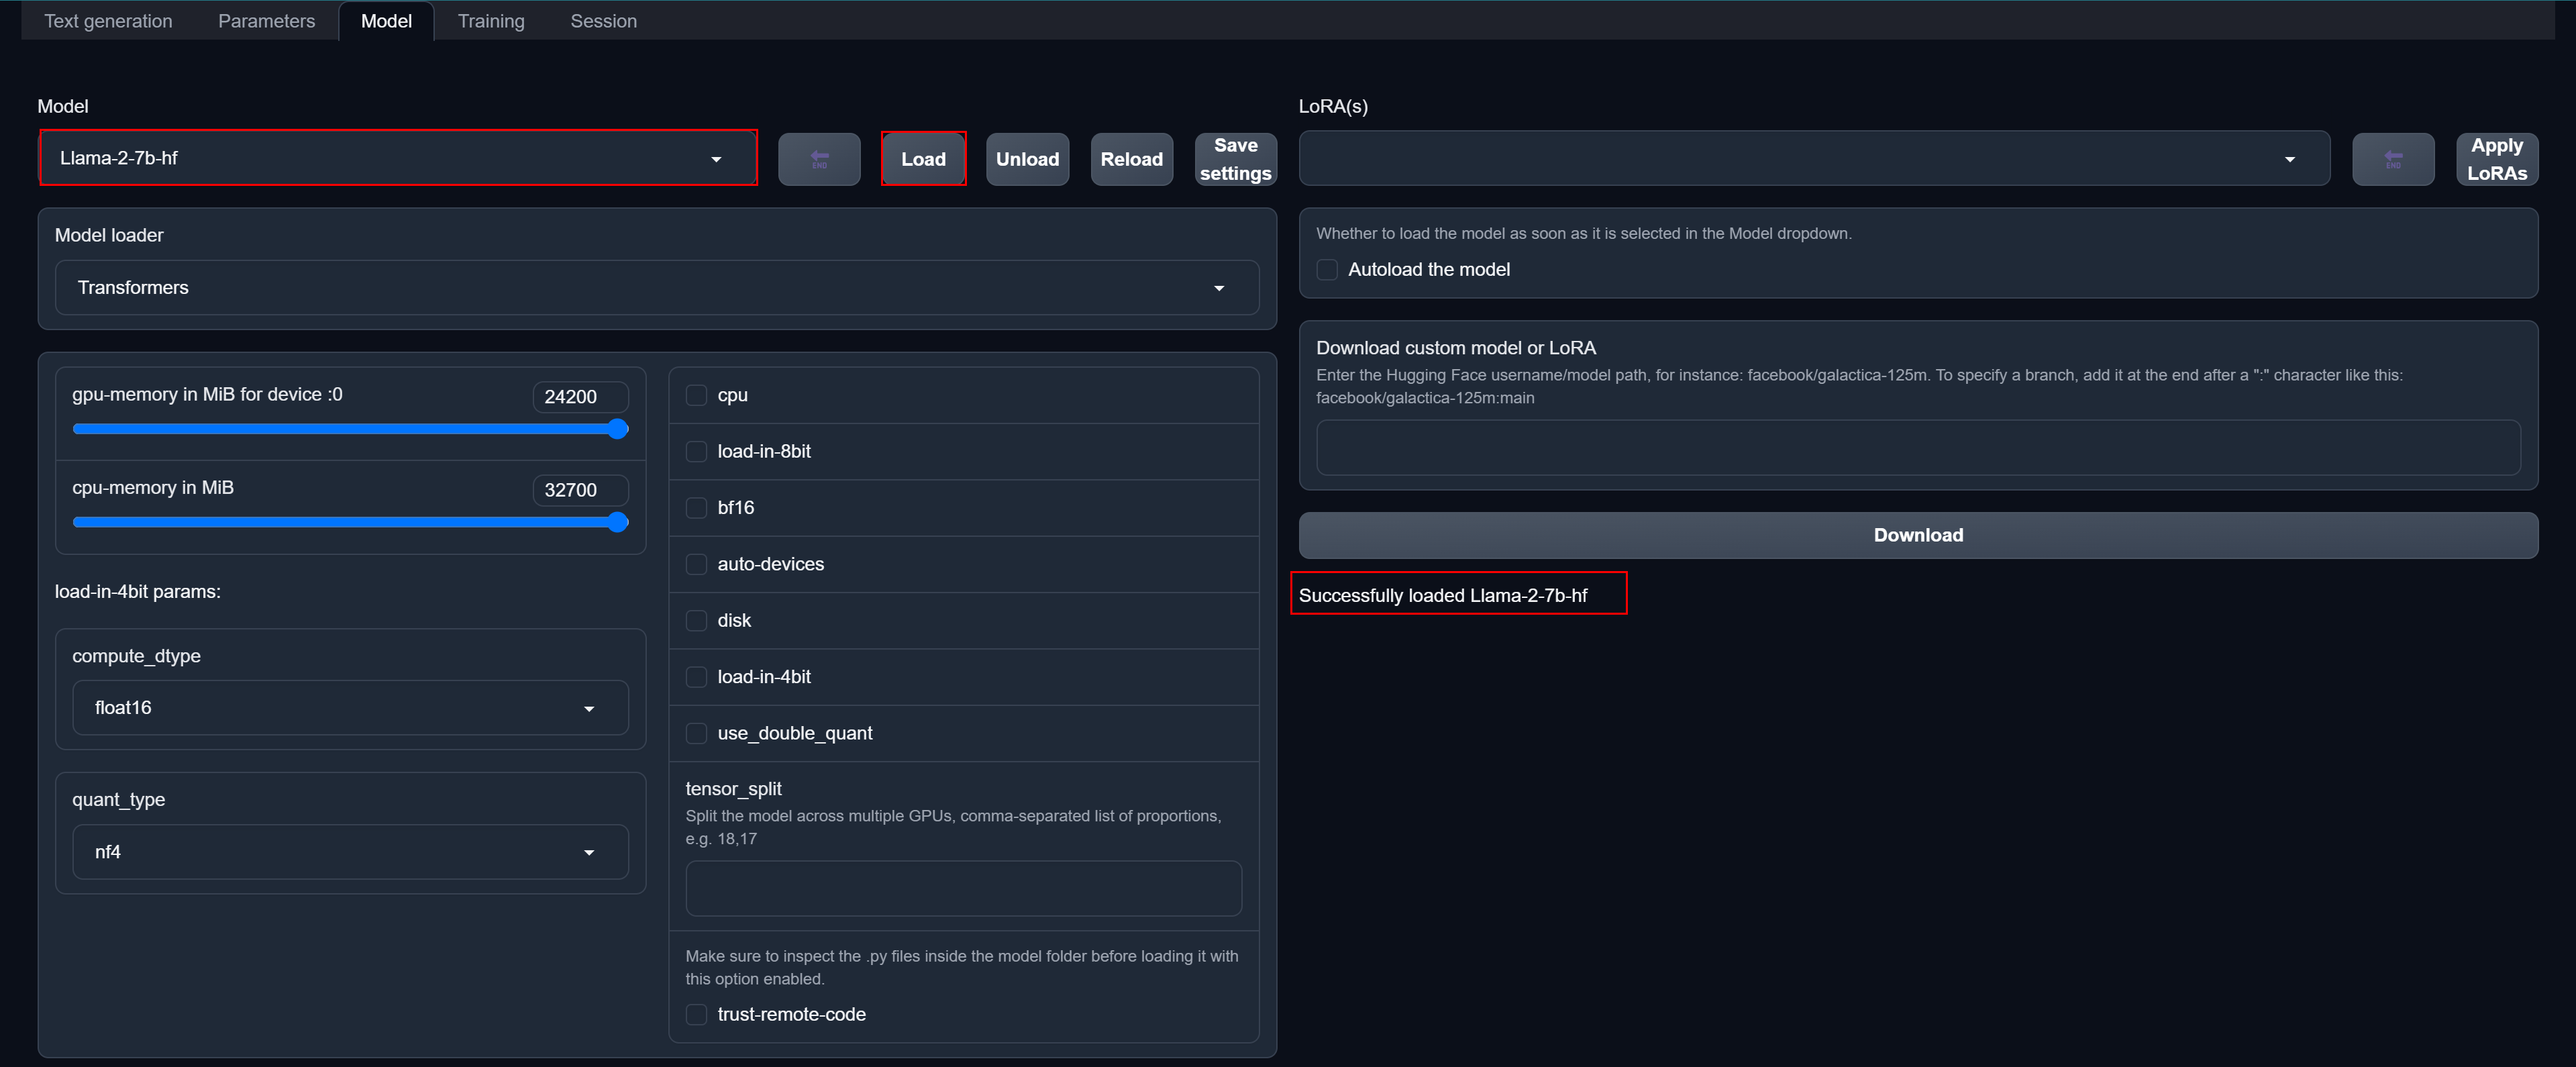The image size is (2576, 1067).
Task: Open the Llama-2-7b-hf model dropdown
Action: tap(398, 158)
